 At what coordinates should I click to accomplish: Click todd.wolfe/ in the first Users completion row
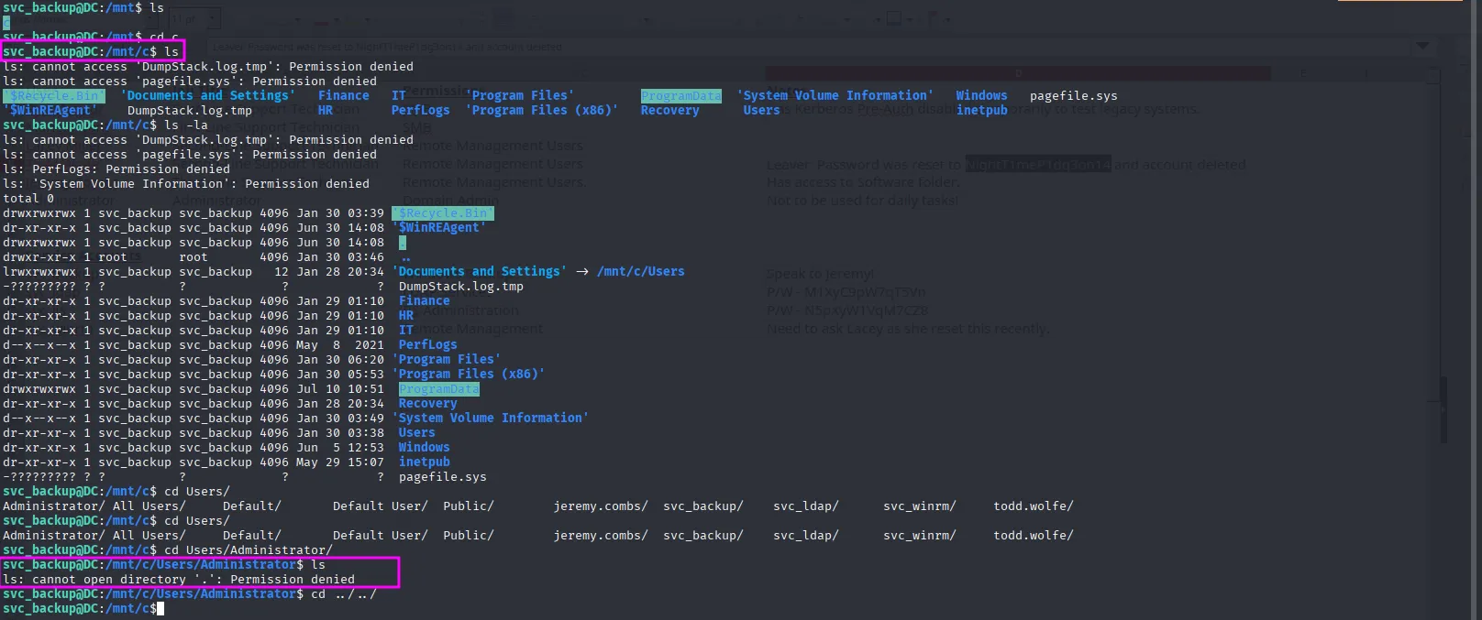[1033, 506]
